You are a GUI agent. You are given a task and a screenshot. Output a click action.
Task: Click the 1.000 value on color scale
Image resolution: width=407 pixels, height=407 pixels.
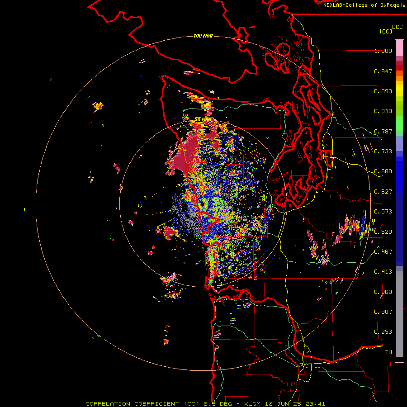tap(383, 51)
